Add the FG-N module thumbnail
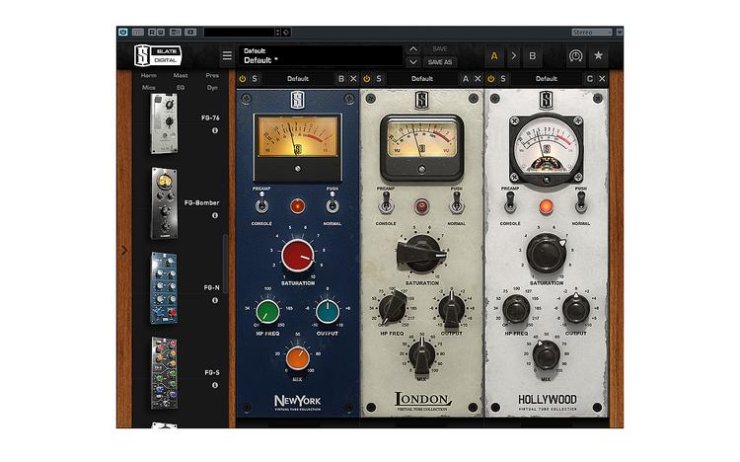740x462 pixels. click(x=164, y=287)
